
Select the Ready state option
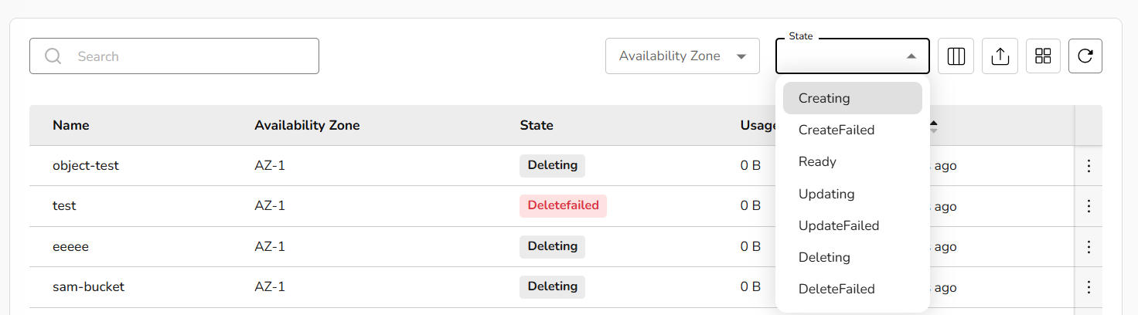[x=817, y=161]
